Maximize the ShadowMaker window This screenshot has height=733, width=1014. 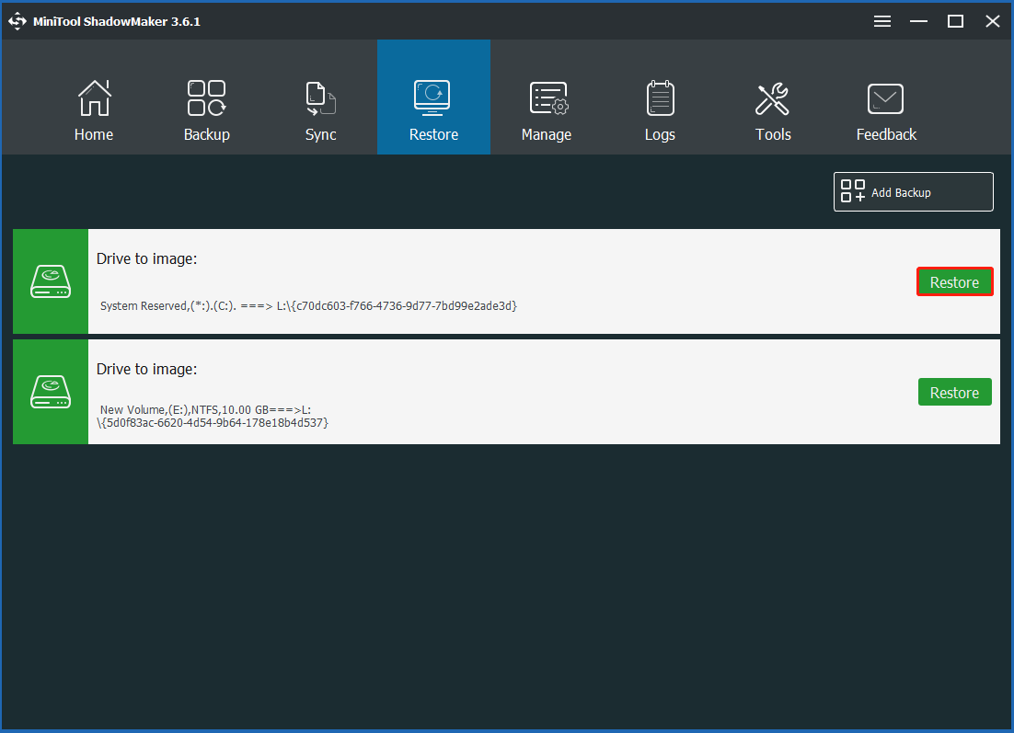(955, 21)
